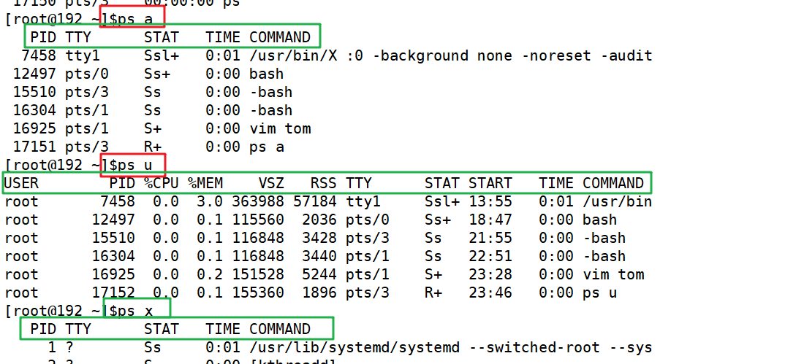Select the RSS value 2036

point(319,220)
